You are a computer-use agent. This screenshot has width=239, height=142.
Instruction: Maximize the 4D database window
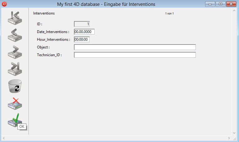coord(221,4)
